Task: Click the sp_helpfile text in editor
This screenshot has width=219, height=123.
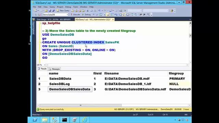Action: click(51, 23)
